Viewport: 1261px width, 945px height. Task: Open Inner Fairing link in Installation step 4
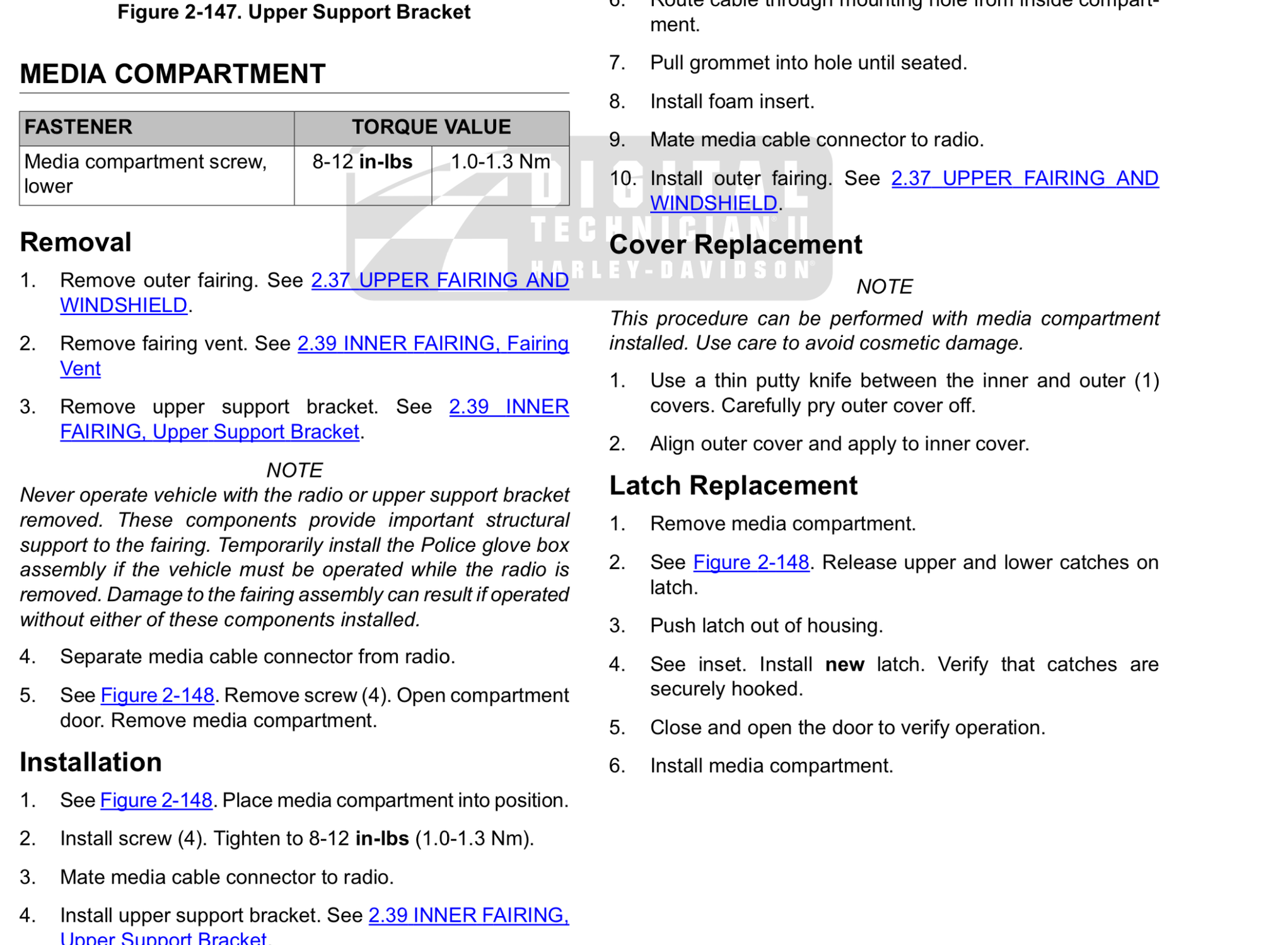pos(468,915)
